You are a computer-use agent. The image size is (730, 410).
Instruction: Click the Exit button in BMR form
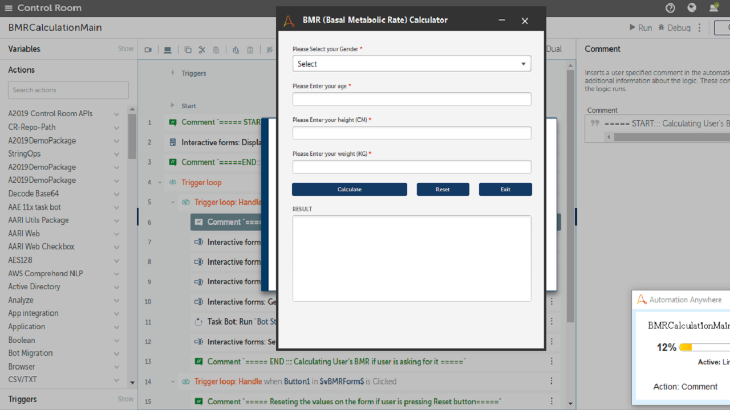coord(505,189)
